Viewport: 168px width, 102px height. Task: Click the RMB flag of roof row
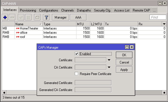tap(6, 37)
